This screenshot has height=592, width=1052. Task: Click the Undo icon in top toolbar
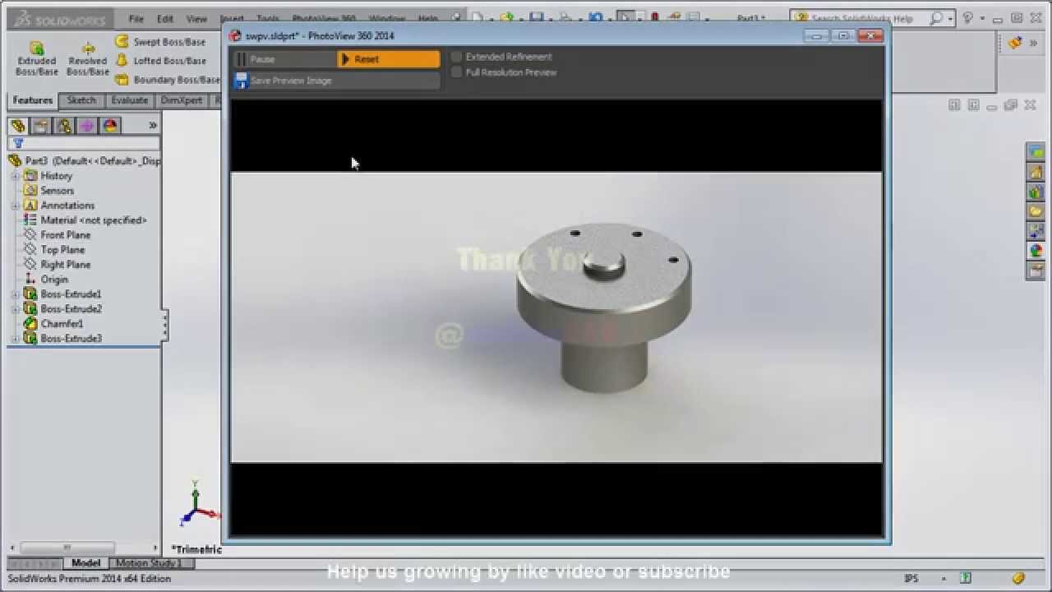(x=596, y=18)
